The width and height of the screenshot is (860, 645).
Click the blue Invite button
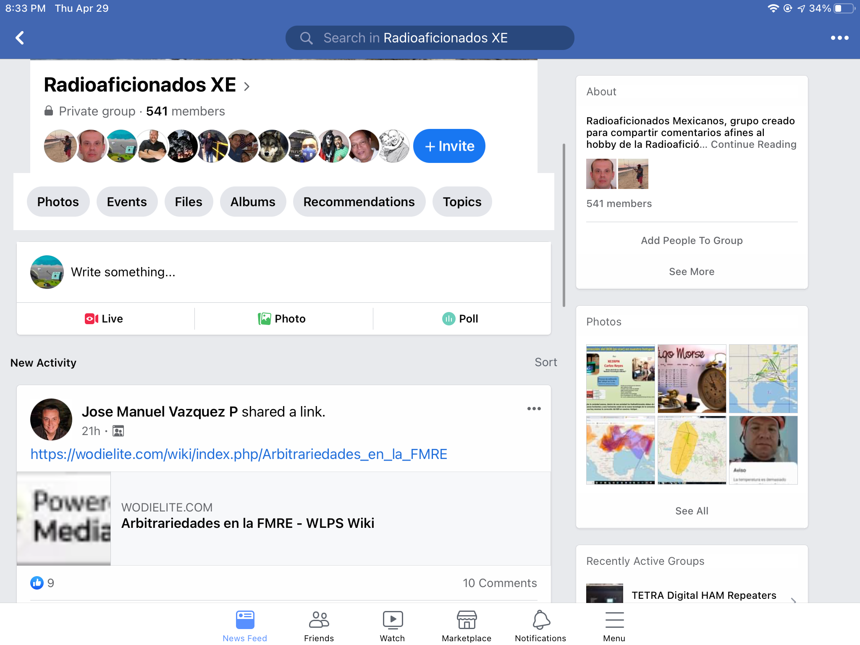[x=449, y=146]
